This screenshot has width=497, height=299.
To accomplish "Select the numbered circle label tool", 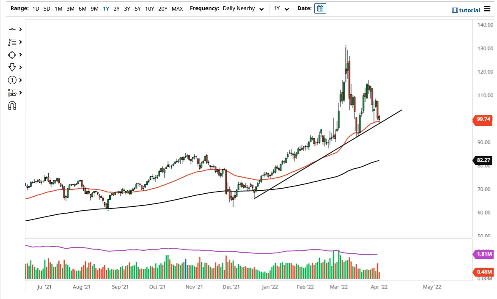I will (x=12, y=80).
